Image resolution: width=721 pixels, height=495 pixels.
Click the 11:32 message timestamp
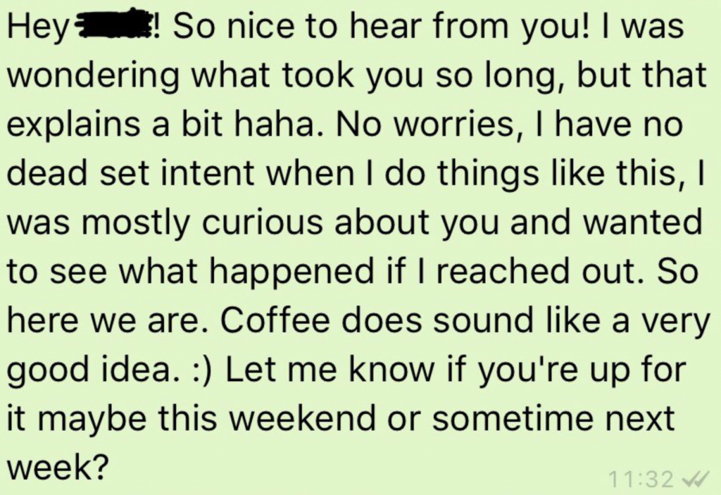point(644,480)
